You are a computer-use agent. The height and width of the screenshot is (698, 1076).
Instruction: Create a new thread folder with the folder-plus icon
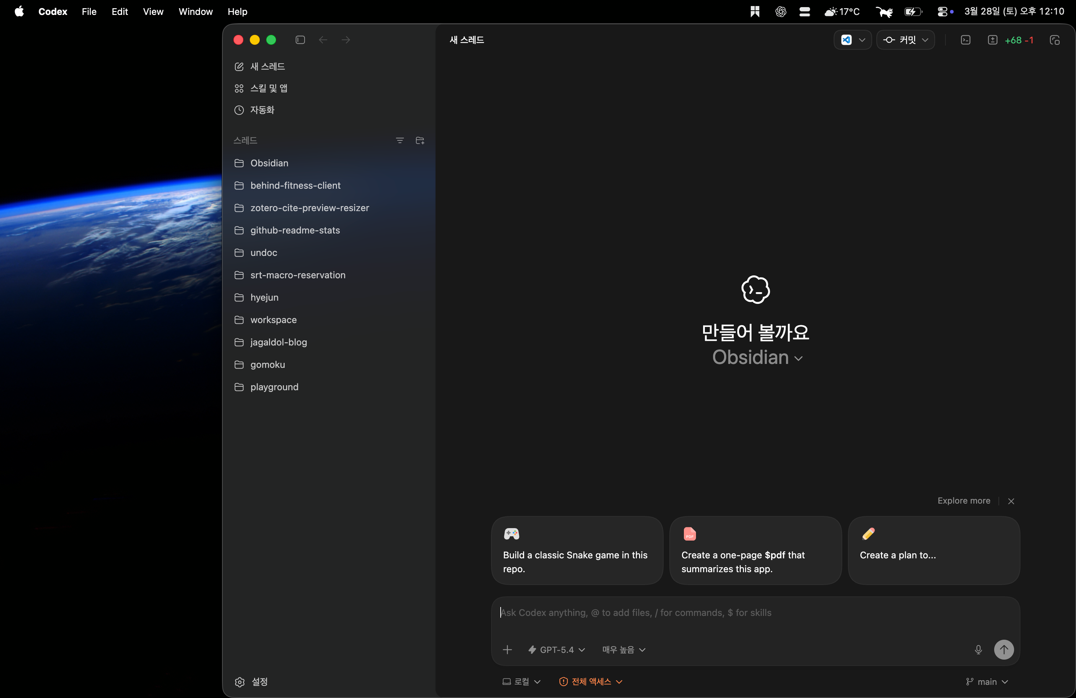coord(420,140)
